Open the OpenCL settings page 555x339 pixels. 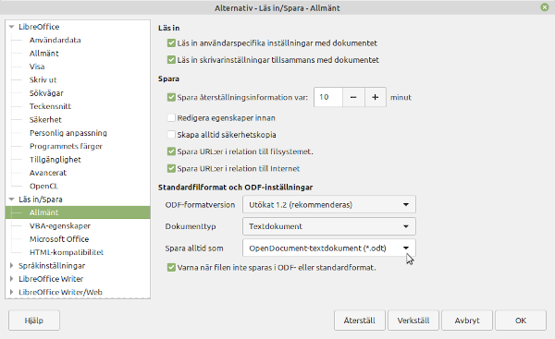pos(43,186)
